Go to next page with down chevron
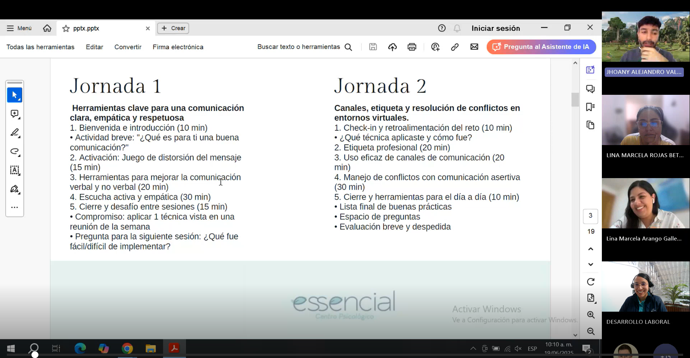690x358 pixels. coord(591,265)
